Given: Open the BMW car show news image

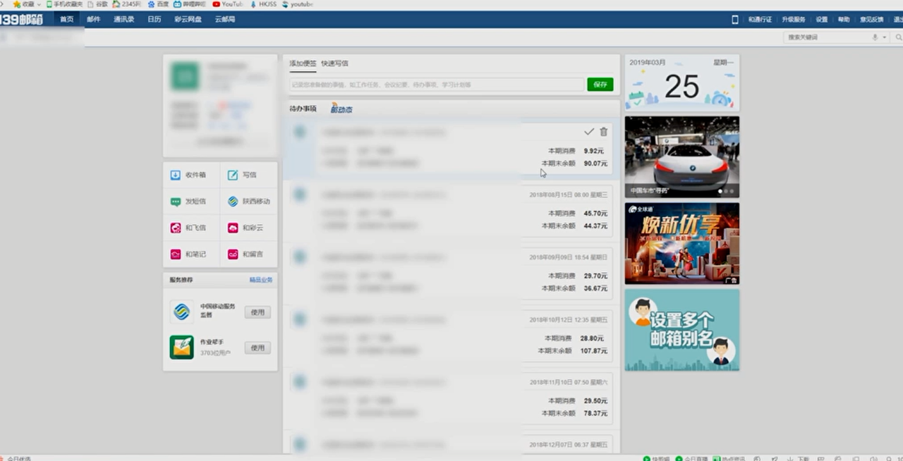Looking at the screenshot, I should (x=681, y=156).
